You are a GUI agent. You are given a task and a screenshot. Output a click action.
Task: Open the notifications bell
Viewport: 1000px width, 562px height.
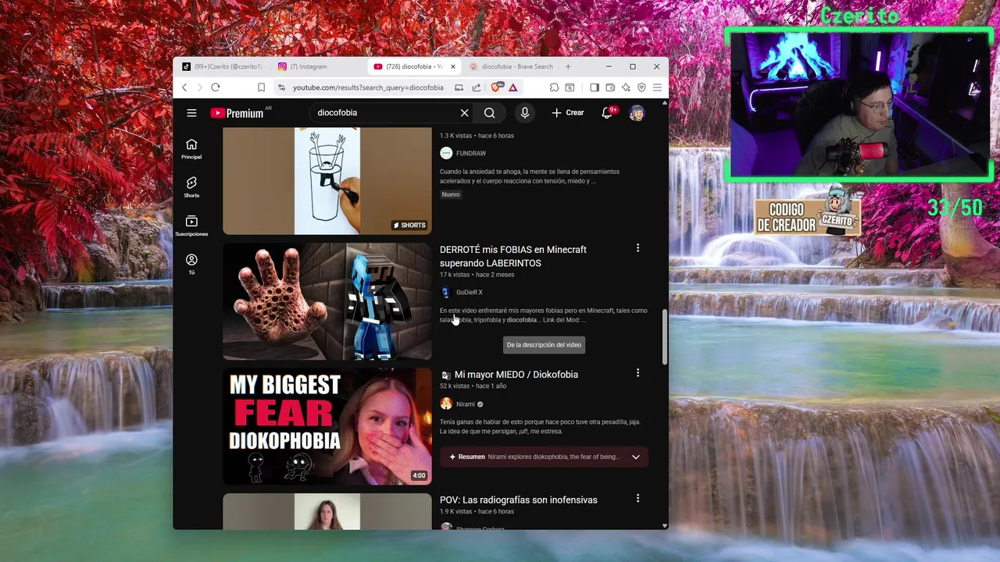point(607,113)
